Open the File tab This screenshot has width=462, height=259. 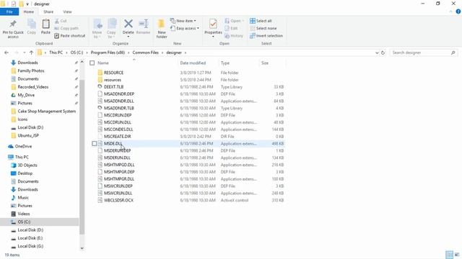[x=9, y=12]
